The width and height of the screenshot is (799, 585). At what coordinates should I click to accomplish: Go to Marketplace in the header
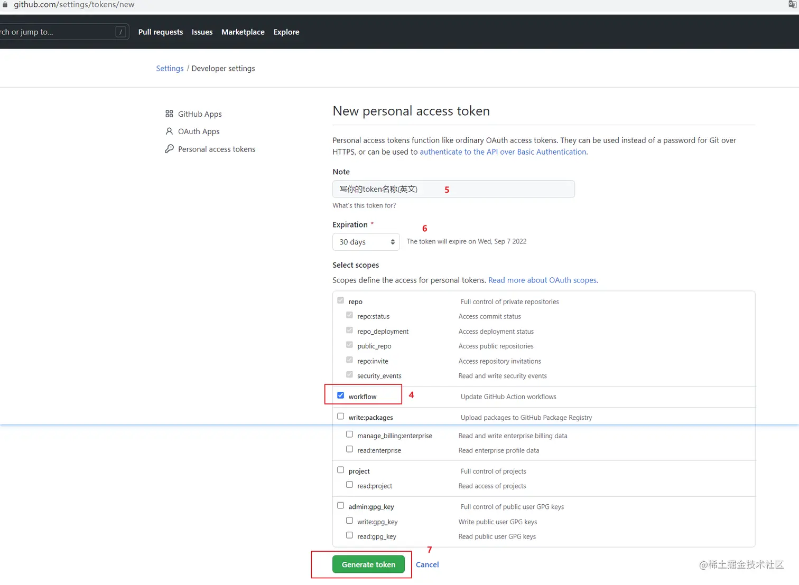pos(243,32)
